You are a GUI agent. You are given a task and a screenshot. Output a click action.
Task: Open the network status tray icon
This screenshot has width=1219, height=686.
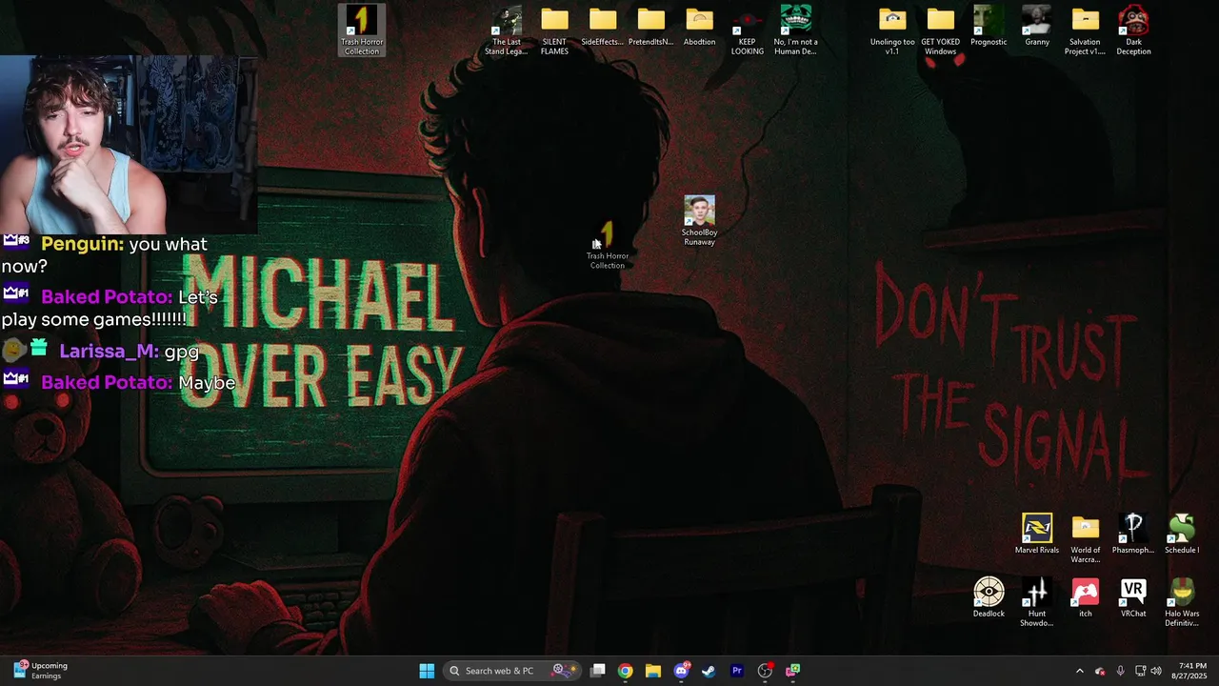point(1141,671)
